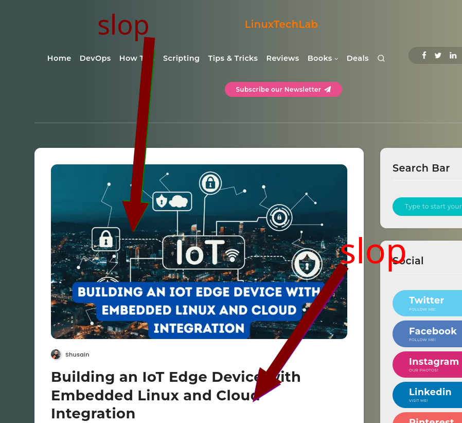Click the paper plane icon on Subscribe button

pyautogui.click(x=328, y=89)
